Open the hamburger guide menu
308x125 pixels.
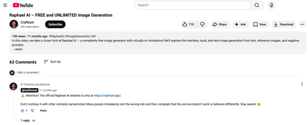(x=5, y=5)
